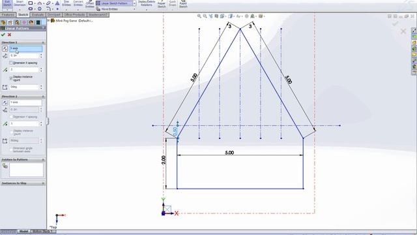The height and width of the screenshot is (235, 417).
Task: Open the DimXpertManager panel icon
Action: coord(24,22)
